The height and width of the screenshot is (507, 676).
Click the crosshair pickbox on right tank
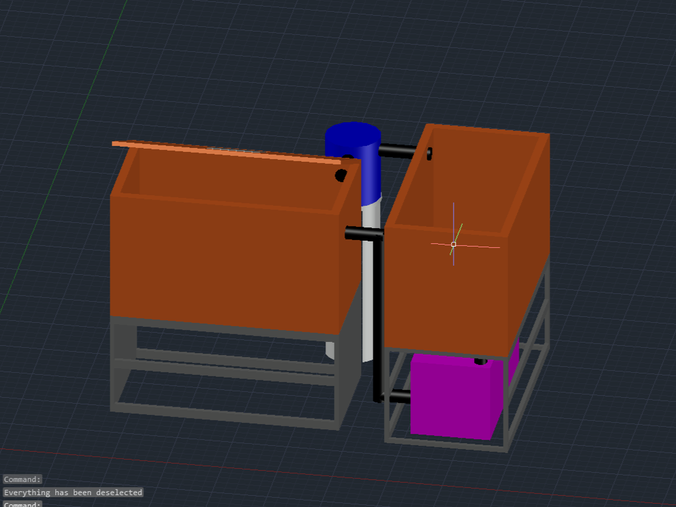point(453,244)
